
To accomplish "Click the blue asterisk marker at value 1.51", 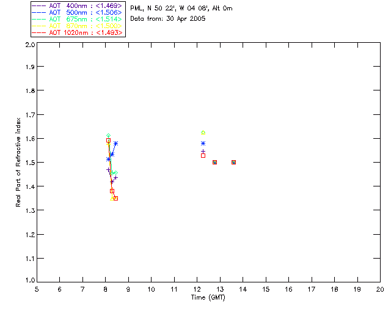I will (x=108, y=159).
